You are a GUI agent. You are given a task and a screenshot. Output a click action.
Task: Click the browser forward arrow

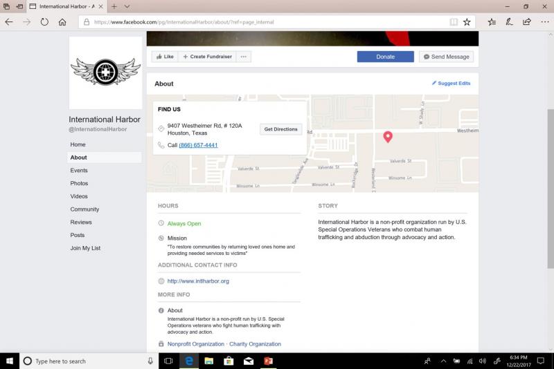[x=26, y=22]
